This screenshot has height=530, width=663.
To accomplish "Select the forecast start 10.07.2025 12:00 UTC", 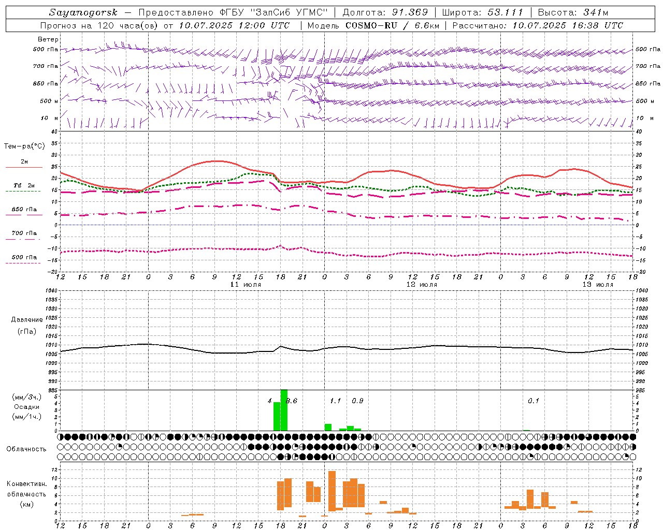I will pos(234,25).
